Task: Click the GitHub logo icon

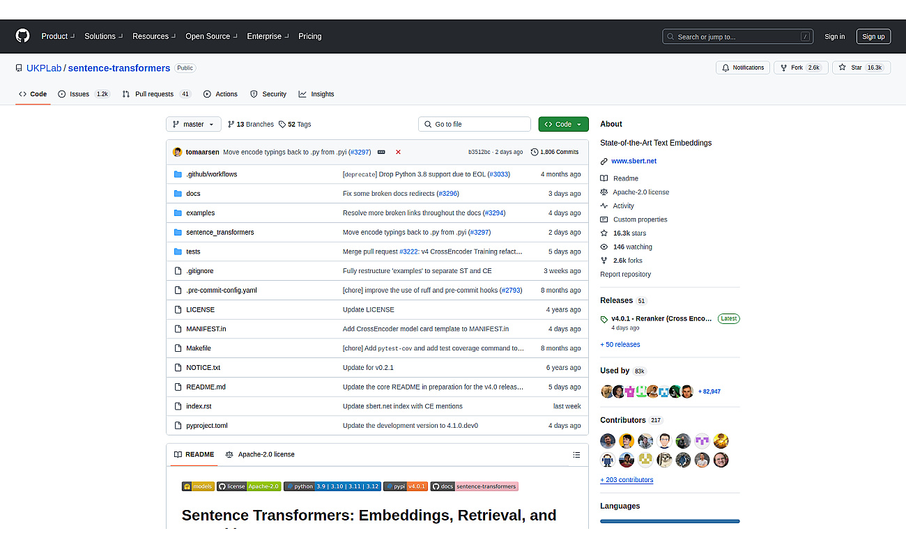Action: 22,36
